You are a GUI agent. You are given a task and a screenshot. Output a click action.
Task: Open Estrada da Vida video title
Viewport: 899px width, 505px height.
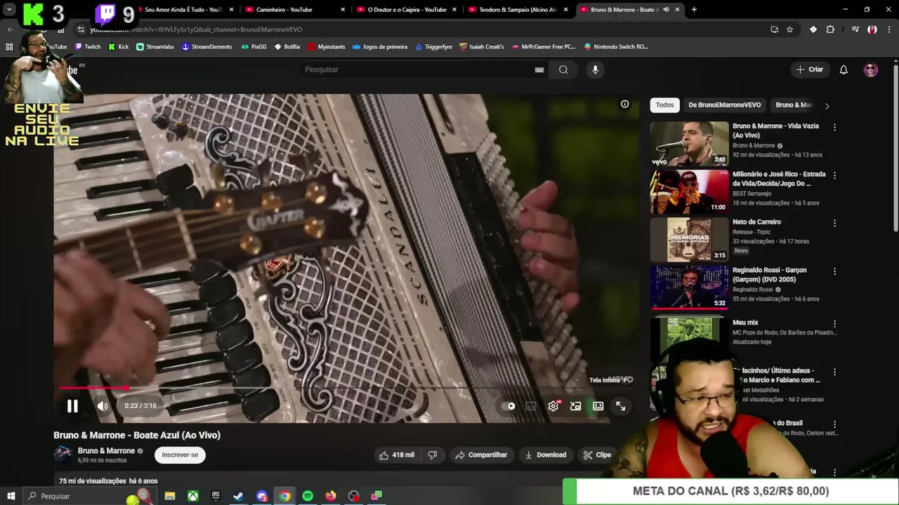click(x=779, y=179)
